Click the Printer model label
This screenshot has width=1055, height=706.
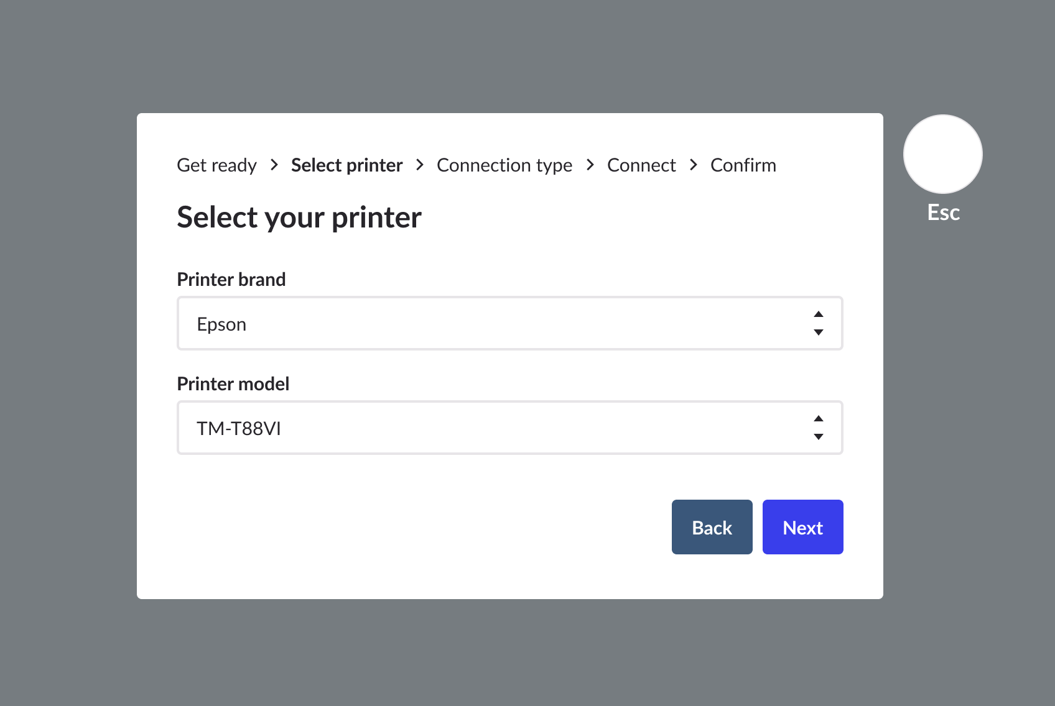(x=233, y=384)
